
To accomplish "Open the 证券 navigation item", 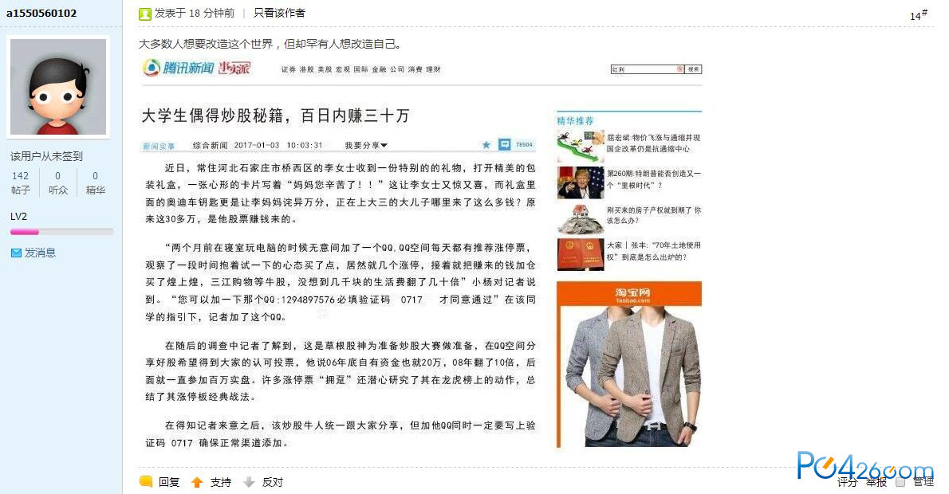I will [x=289, y=69].
